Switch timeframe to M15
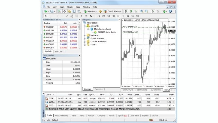This screenshot has width=218, height=123. pos(108,16)
